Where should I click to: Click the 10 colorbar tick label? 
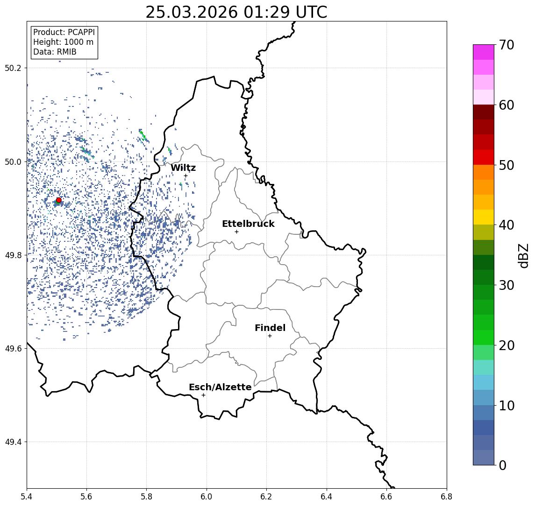[506, 405]
